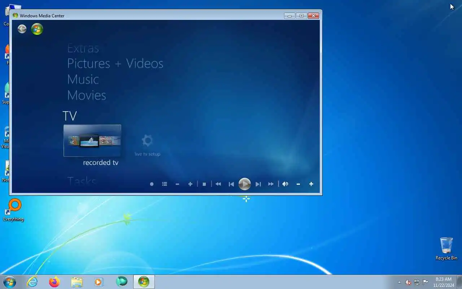Rewind with the double left arrows
Viewport: 462px width, 289px height.
(x=218, y=184)
